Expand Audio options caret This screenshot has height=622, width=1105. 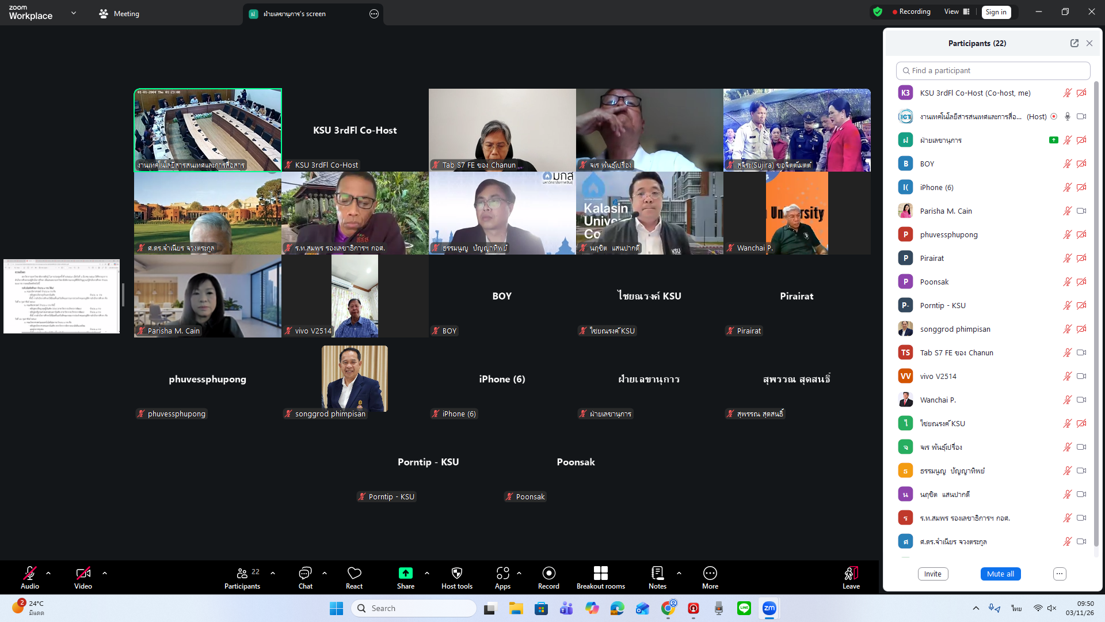click(48, 573)
